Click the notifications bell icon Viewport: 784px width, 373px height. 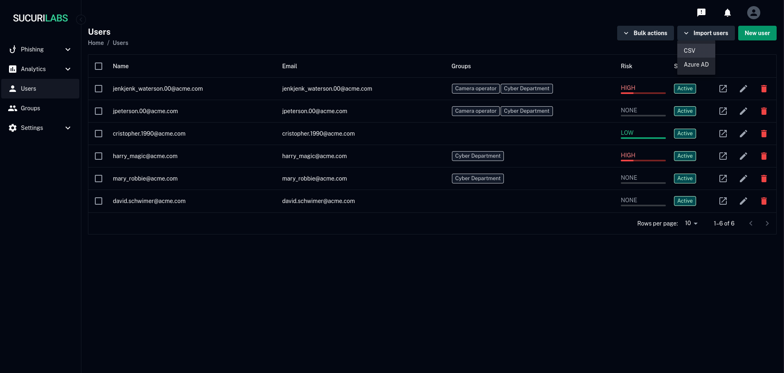(727, 13)
